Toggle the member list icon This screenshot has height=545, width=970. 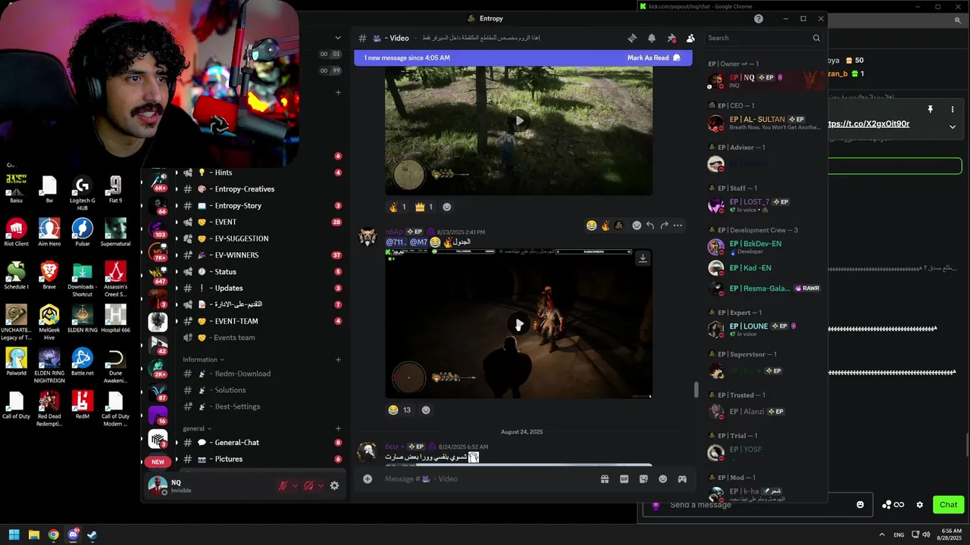pyautogui.click(x=690, y=38)
